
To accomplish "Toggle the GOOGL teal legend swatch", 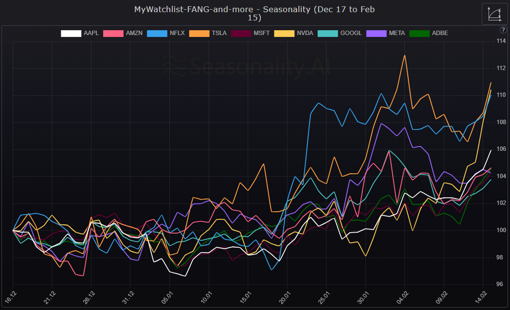I will tap(328, 33).
